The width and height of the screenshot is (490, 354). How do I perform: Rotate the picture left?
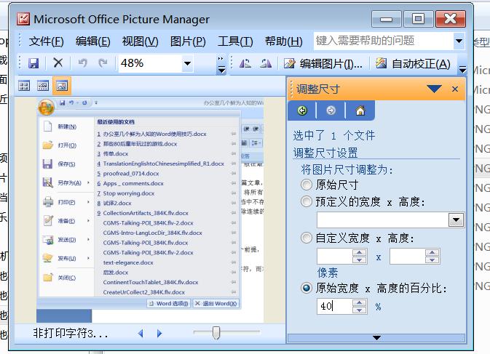[245, 63]
